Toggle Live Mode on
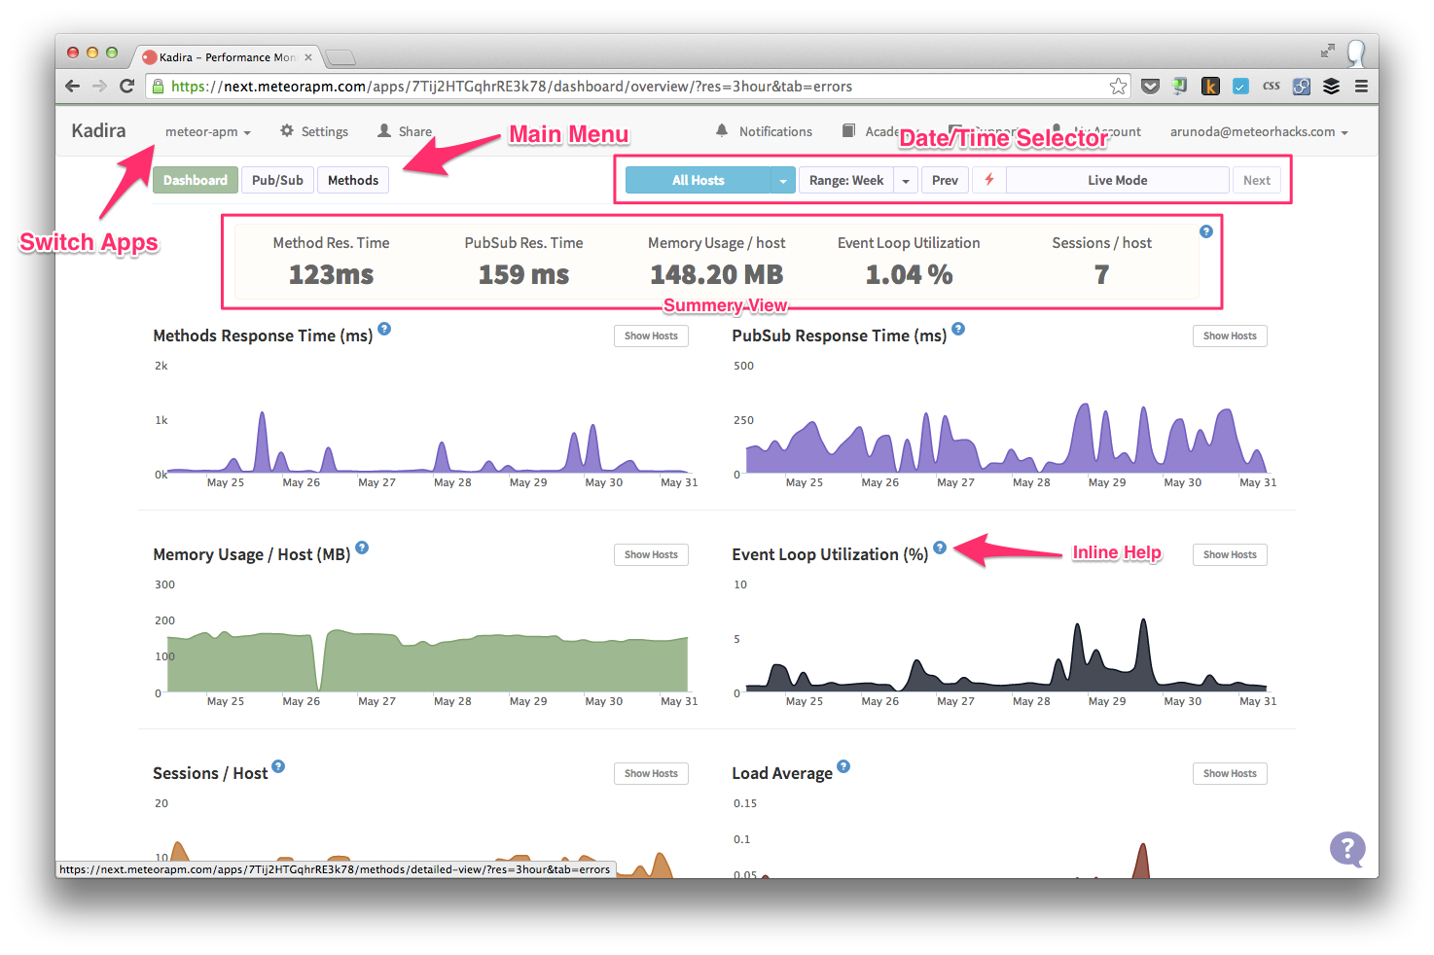This screenshot has width=1434, height=955. (x=1116, y=179)
